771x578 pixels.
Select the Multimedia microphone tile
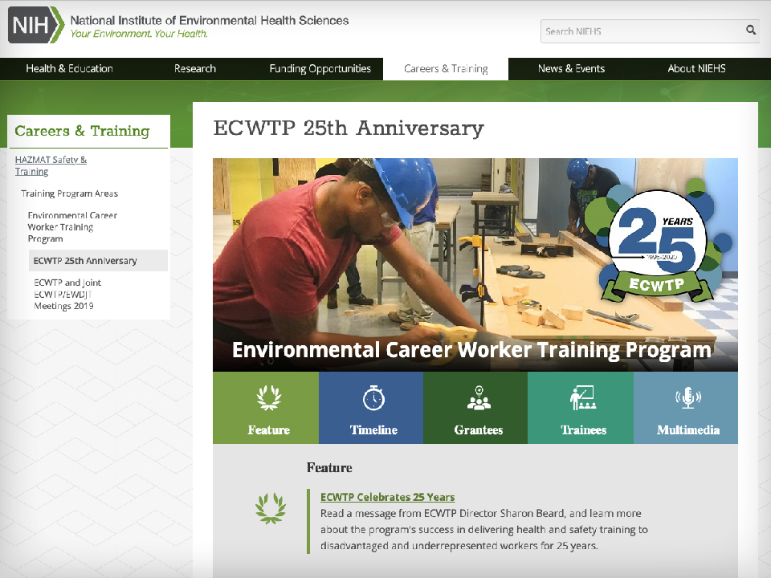[686, 408]
